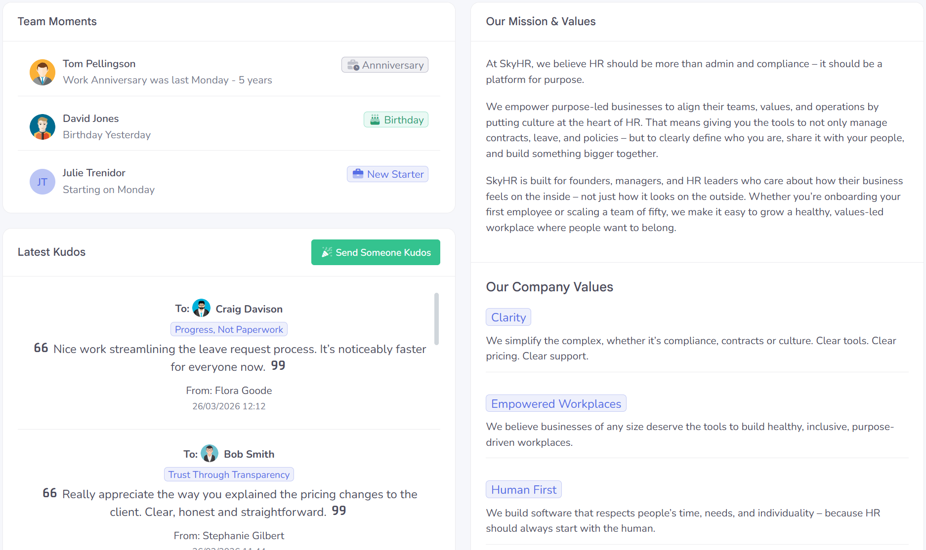Click the Team Moments heading

click(x=57, y=21)
